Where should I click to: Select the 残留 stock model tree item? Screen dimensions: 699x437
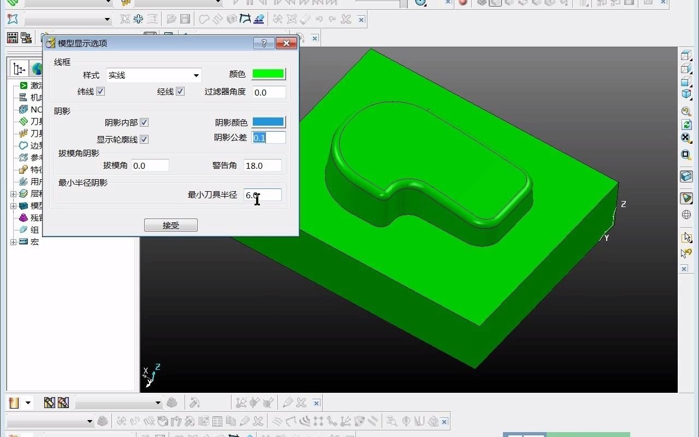click(x=31, y=217)
